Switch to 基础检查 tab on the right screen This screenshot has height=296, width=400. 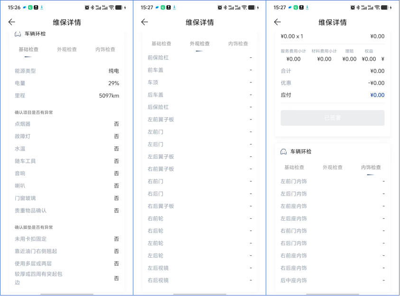294,167
